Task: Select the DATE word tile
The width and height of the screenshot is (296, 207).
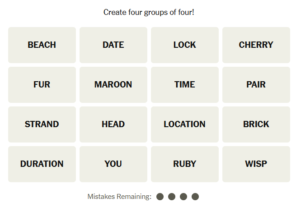Action: 113,45
